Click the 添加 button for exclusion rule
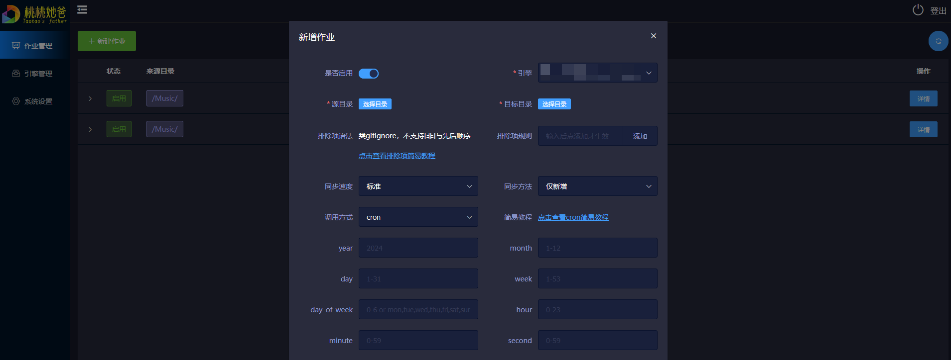The width and height of the screenshot is (951, 360). (x=640, y=136)
